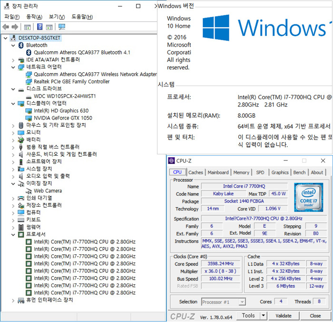333x323 pixels.
Task: Open the 보기(V) menu
Action: click(x=57, y=17)
